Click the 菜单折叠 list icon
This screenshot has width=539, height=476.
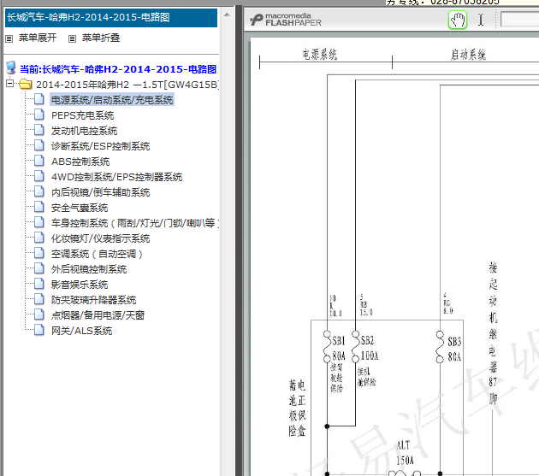72,38
